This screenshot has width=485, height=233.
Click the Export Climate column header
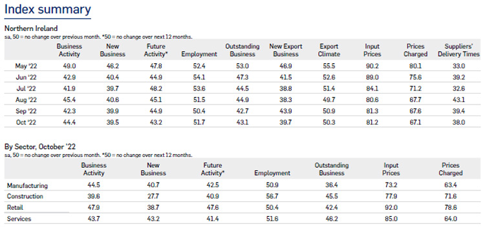pos(329,50)
